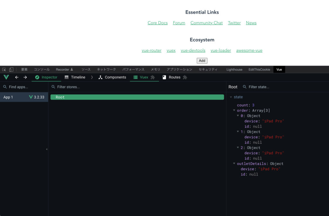The height and width of the screenshot is (216, 329).
Task: Click the Add button
Action: (x=202, y=61)
